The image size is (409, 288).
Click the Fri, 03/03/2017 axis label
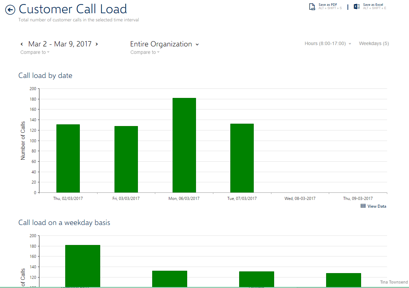[126, 199]
